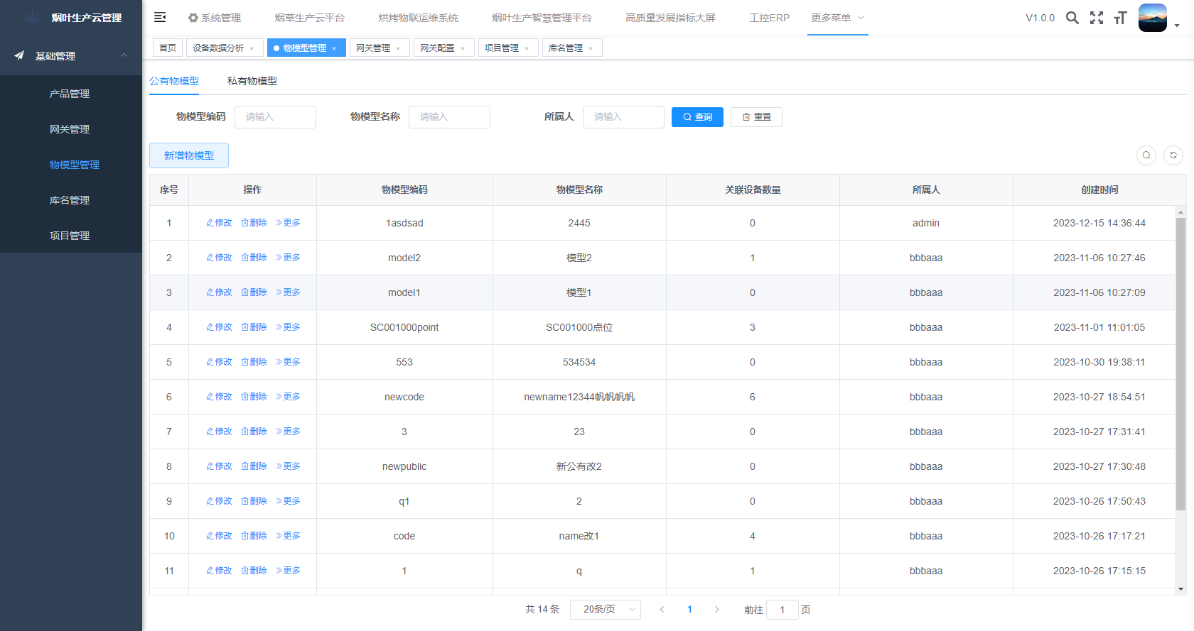Switch to the 私有物模型 tab
This screenshot has height=631, width=1194.
(x=252, y=81)
